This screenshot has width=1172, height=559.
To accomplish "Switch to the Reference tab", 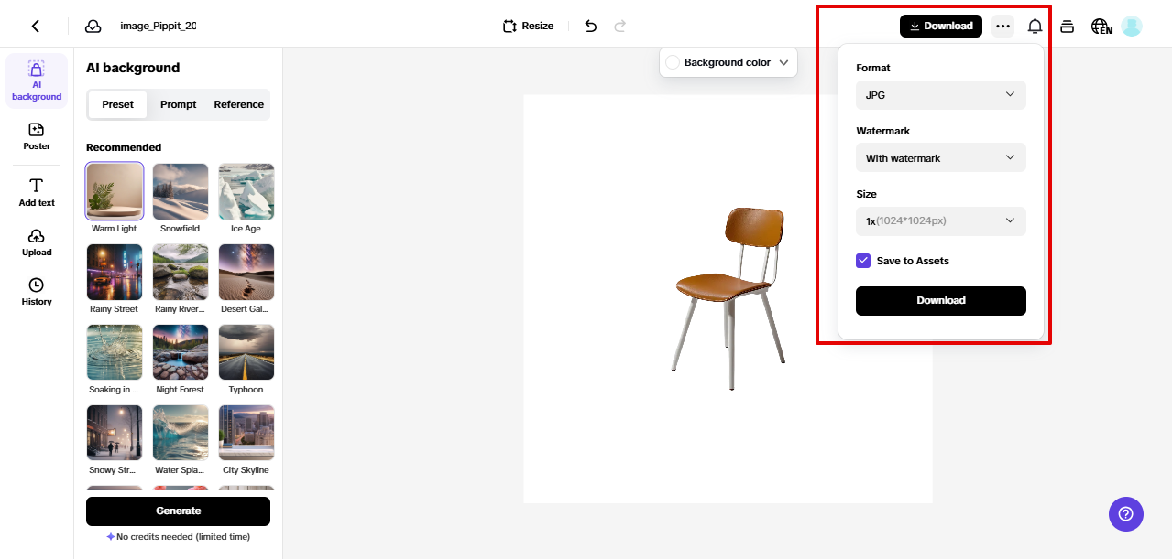I will pos(239,104).
